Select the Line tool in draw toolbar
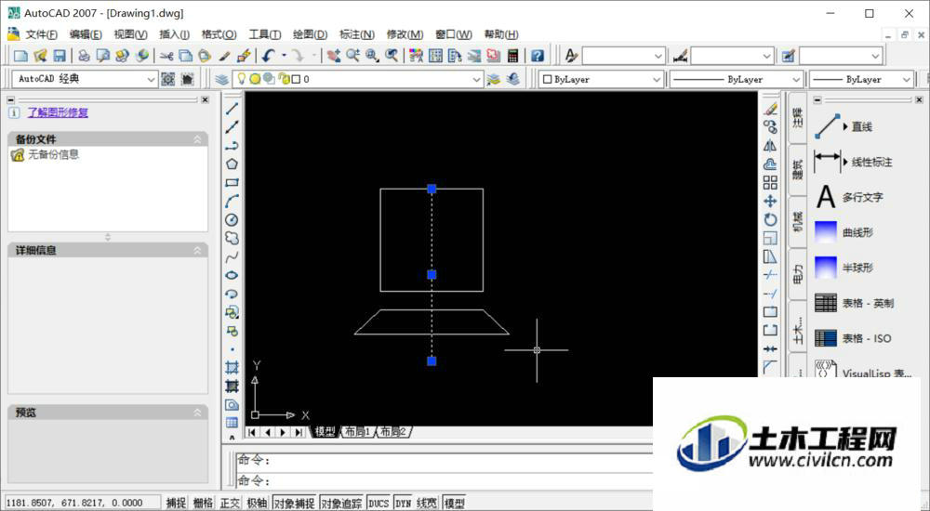Image resolution: width=930 pixels, height=511 pixels. pyautogui.click(x=232, y=109)
